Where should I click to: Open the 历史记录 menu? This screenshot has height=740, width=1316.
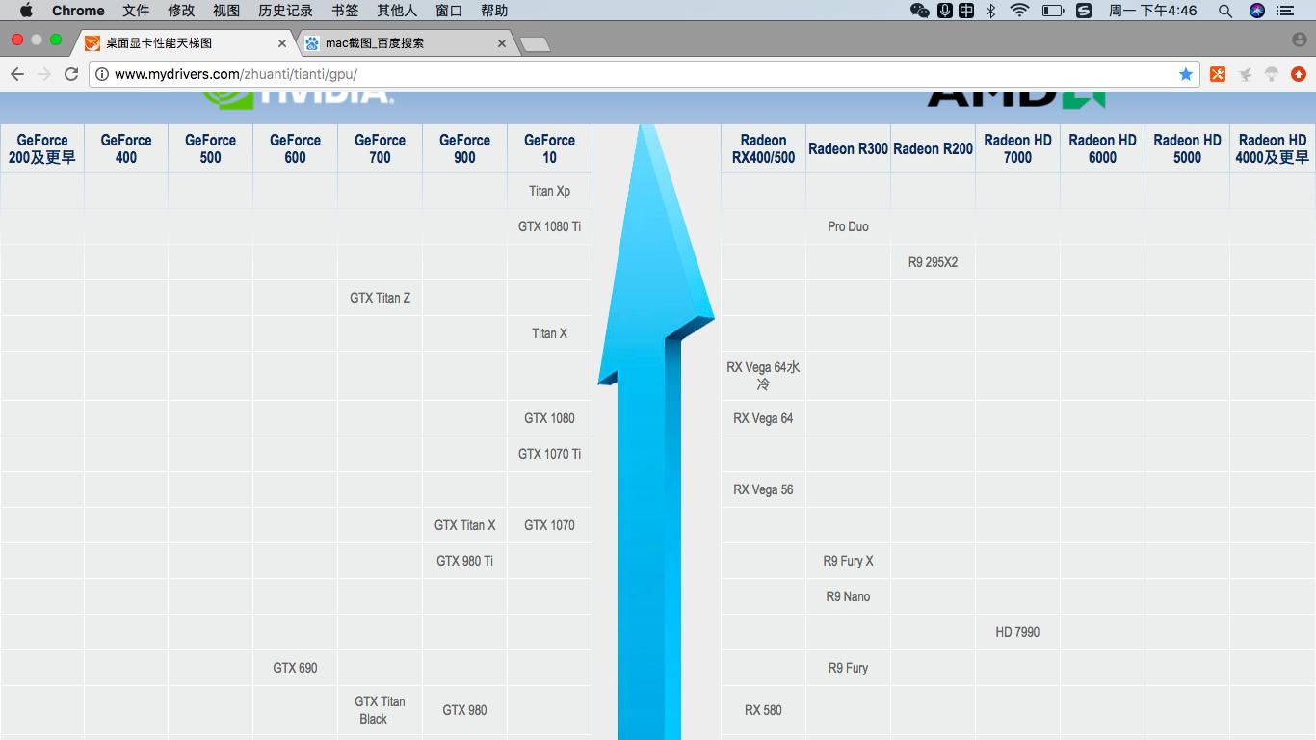[x=286, y=11]
